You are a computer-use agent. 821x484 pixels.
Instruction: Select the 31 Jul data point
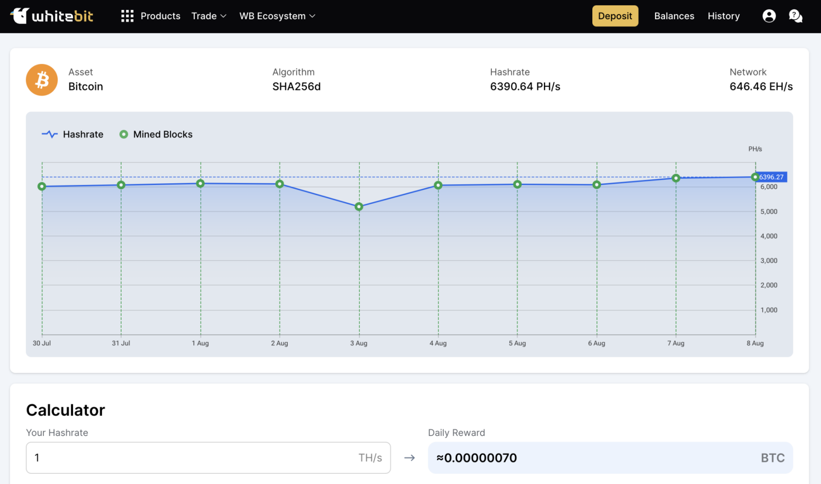point(121,185)
